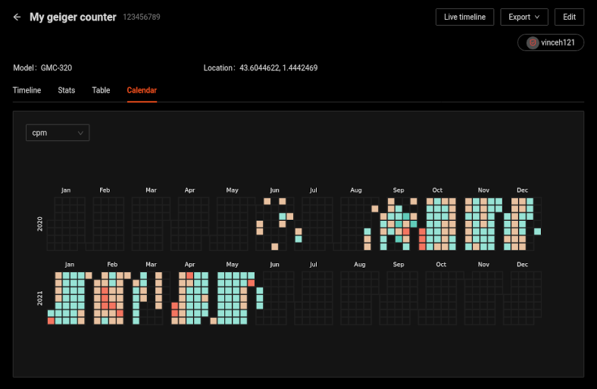Open the vinceh121 owner profile chip
The width and height of the screenshot is (597, 389).
551,42
